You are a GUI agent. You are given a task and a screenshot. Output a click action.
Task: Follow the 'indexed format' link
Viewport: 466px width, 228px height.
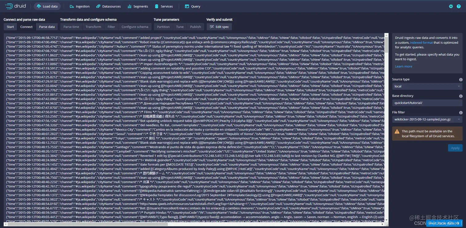(421, 43)
